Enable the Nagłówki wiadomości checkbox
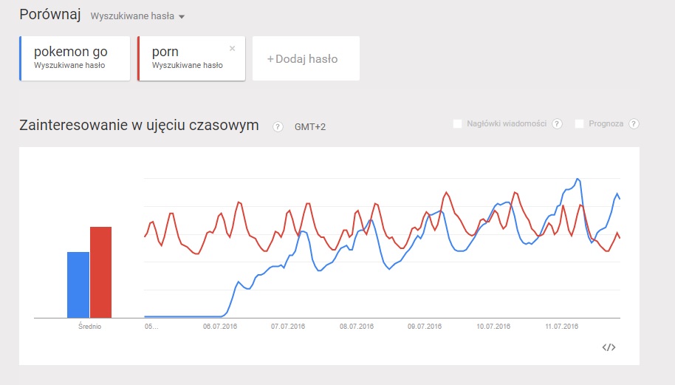This screenshot has width=675, height=385. point(458,124)
